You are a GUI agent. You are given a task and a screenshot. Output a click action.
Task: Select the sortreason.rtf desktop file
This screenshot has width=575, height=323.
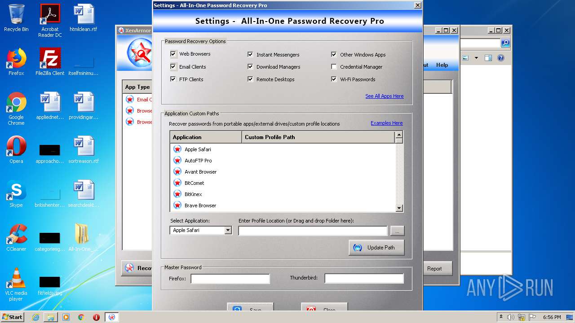[x=84, y=149]
